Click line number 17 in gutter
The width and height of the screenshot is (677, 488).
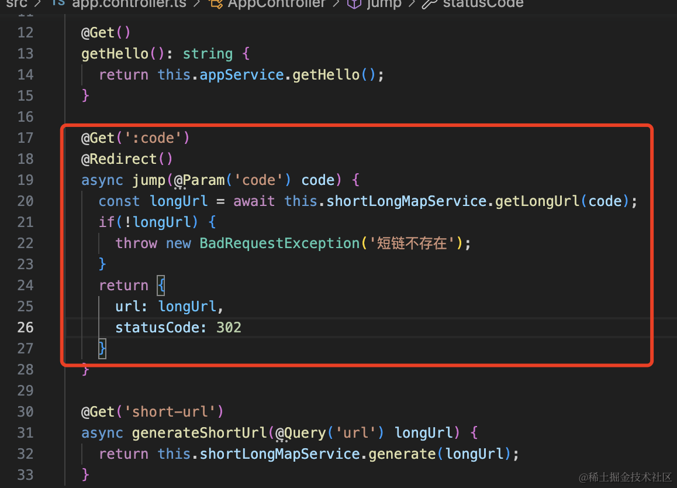[26, 138]
